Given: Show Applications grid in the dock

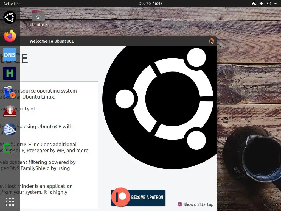Looking at the screenshot, I should pos(10,202).
